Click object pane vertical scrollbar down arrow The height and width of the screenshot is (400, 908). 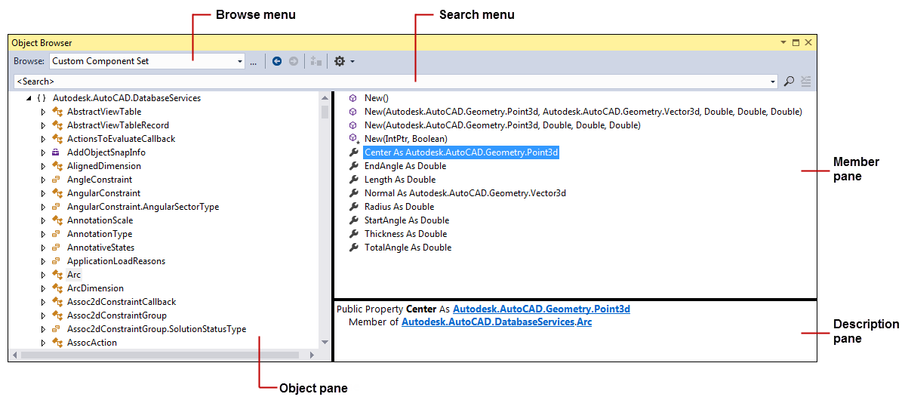[325, 342]
